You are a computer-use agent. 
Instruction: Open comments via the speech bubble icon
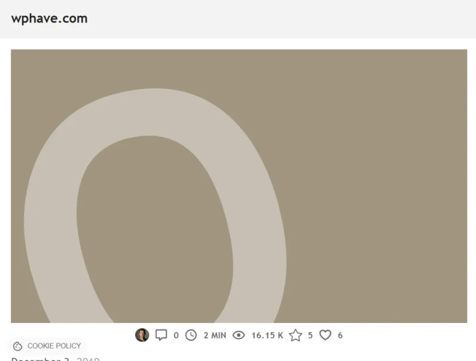click(x=161, y=335)
